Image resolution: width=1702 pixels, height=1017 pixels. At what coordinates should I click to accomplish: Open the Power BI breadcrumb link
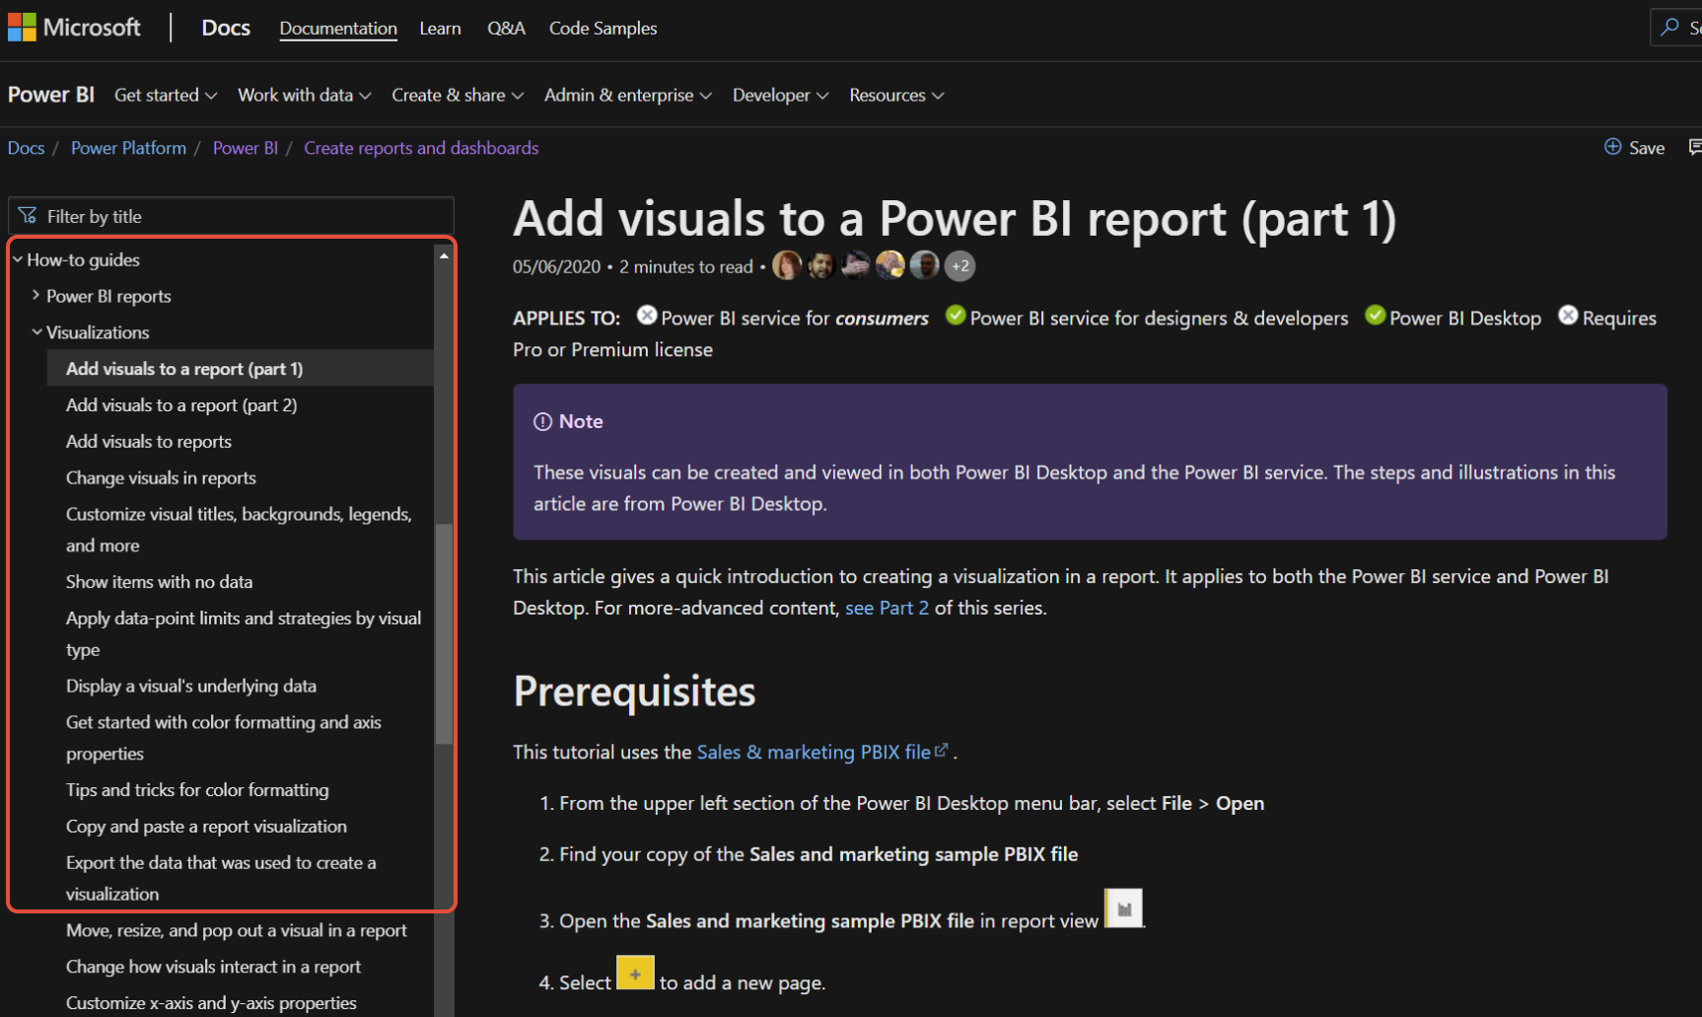[246, 148]
